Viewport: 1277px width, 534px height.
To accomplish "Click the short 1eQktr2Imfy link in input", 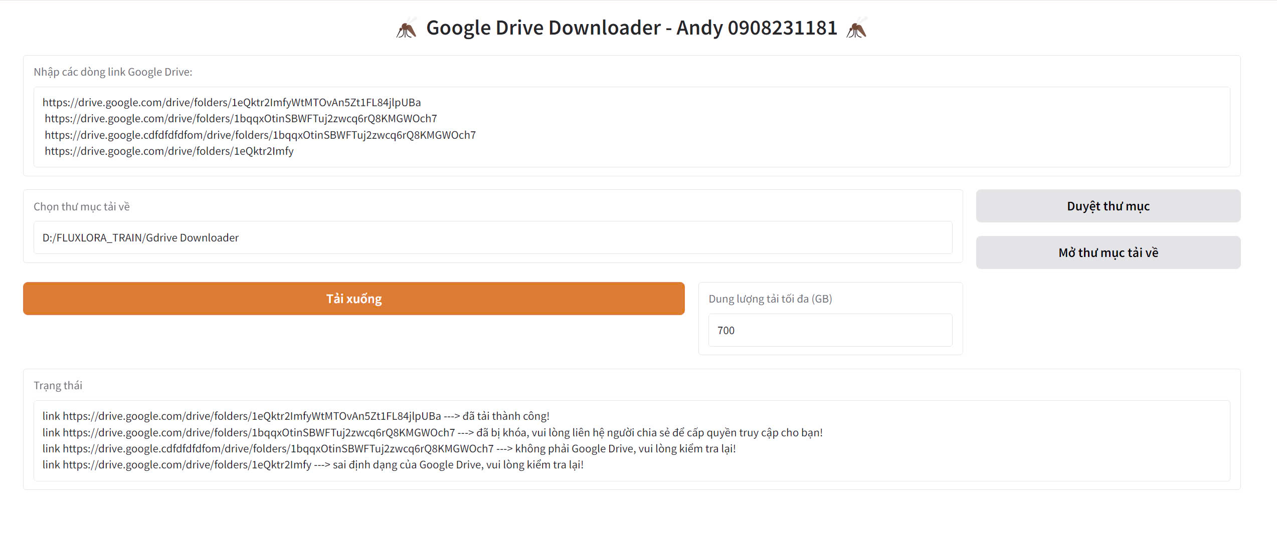I will pyautogui.click(x=169, y=151).
